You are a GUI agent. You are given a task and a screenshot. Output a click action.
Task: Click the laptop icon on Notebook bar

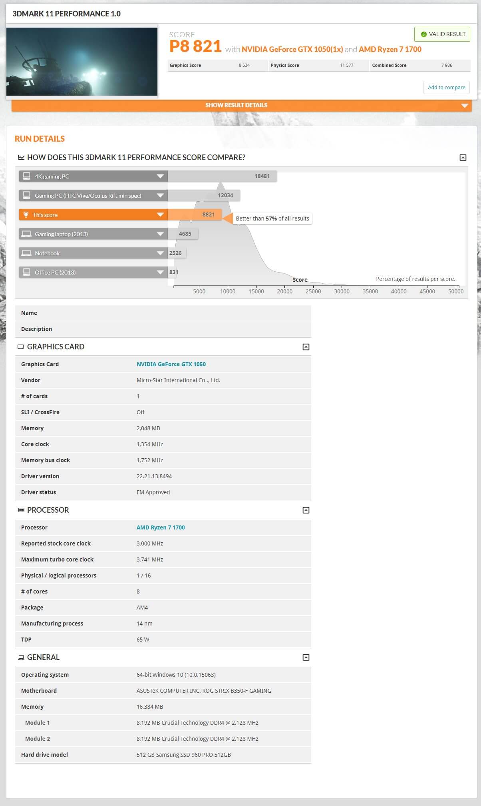(x=26, y=253)
